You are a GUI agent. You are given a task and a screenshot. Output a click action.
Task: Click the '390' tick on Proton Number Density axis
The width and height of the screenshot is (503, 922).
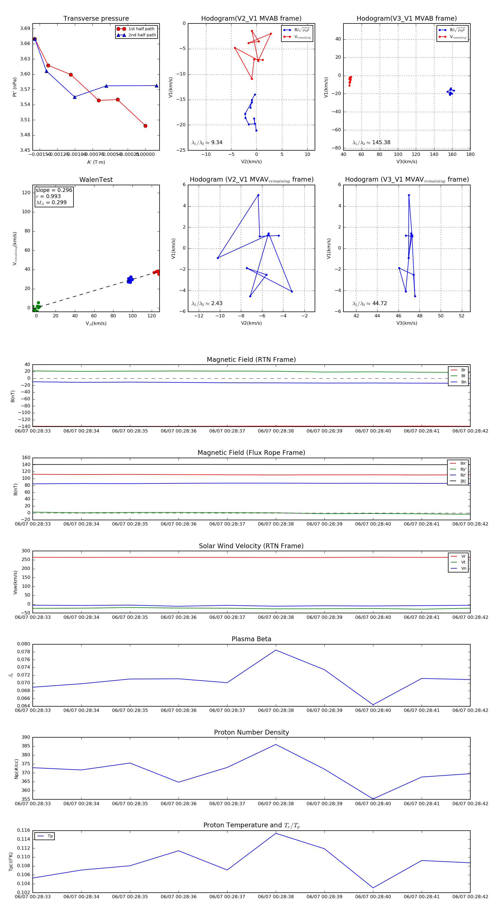point(26,737)
